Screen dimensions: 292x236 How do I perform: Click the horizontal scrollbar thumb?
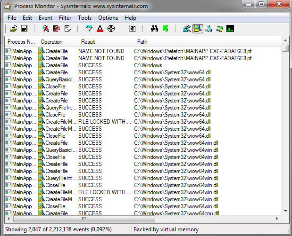[84, 219]
